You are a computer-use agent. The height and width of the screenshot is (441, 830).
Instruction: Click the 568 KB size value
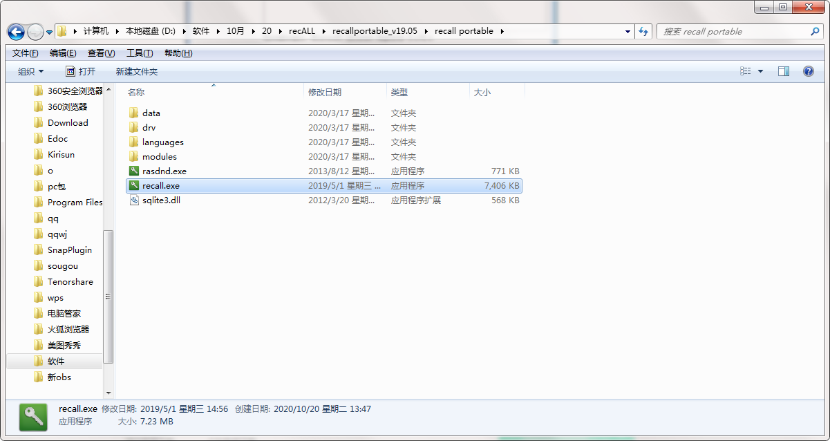(x=505, y=200)
